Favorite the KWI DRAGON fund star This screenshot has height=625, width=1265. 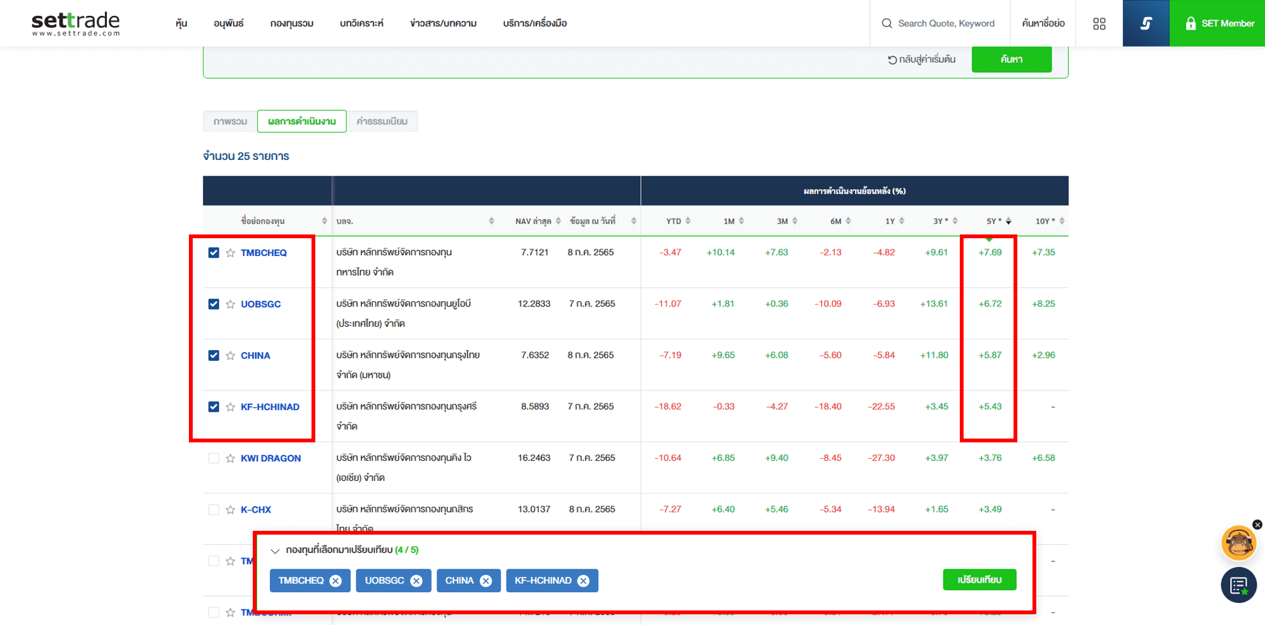(x=231, y=459)
